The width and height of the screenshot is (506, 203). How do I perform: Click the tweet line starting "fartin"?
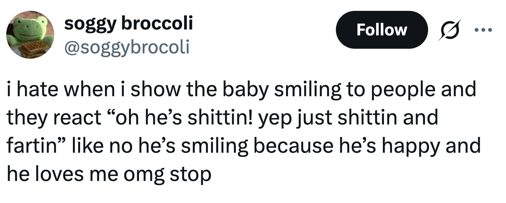pyautogui.click(x=243, y=146)
